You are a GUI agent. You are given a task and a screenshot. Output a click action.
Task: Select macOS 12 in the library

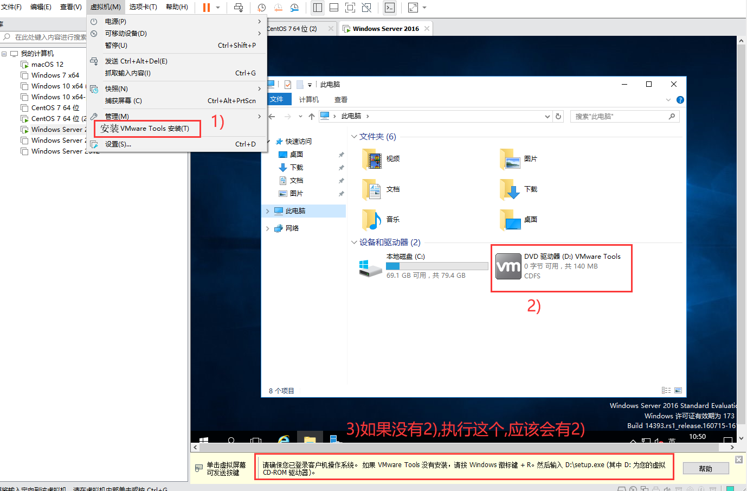(47, 65)
